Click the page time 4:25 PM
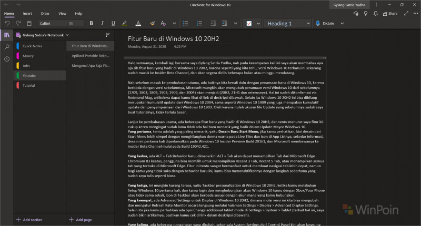421x226 pixels. (x=180, y=46)
